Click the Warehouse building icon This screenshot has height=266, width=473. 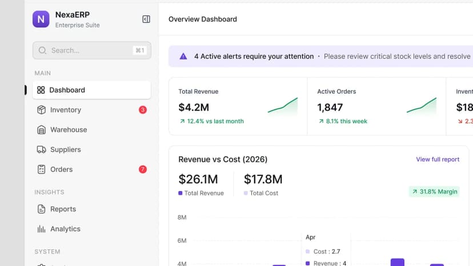tap(41, 130)
